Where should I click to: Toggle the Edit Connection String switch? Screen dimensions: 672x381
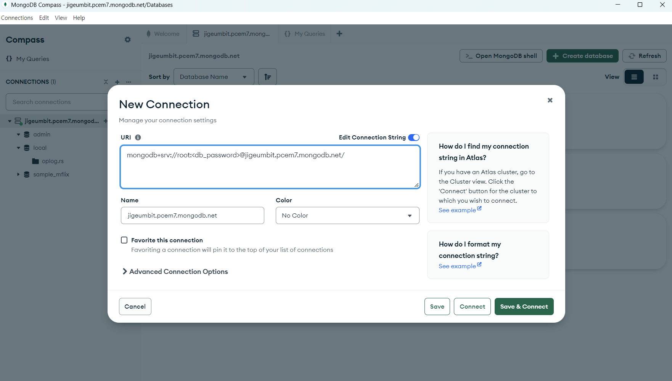[x=414, y=138]
